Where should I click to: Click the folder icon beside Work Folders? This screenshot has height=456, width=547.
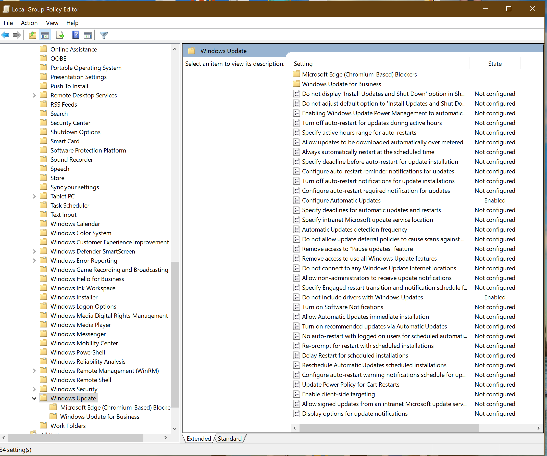pyautogui.click(x=43, y=426)
